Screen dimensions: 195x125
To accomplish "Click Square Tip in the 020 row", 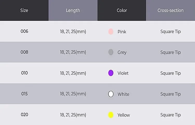I will pos(171,115).
